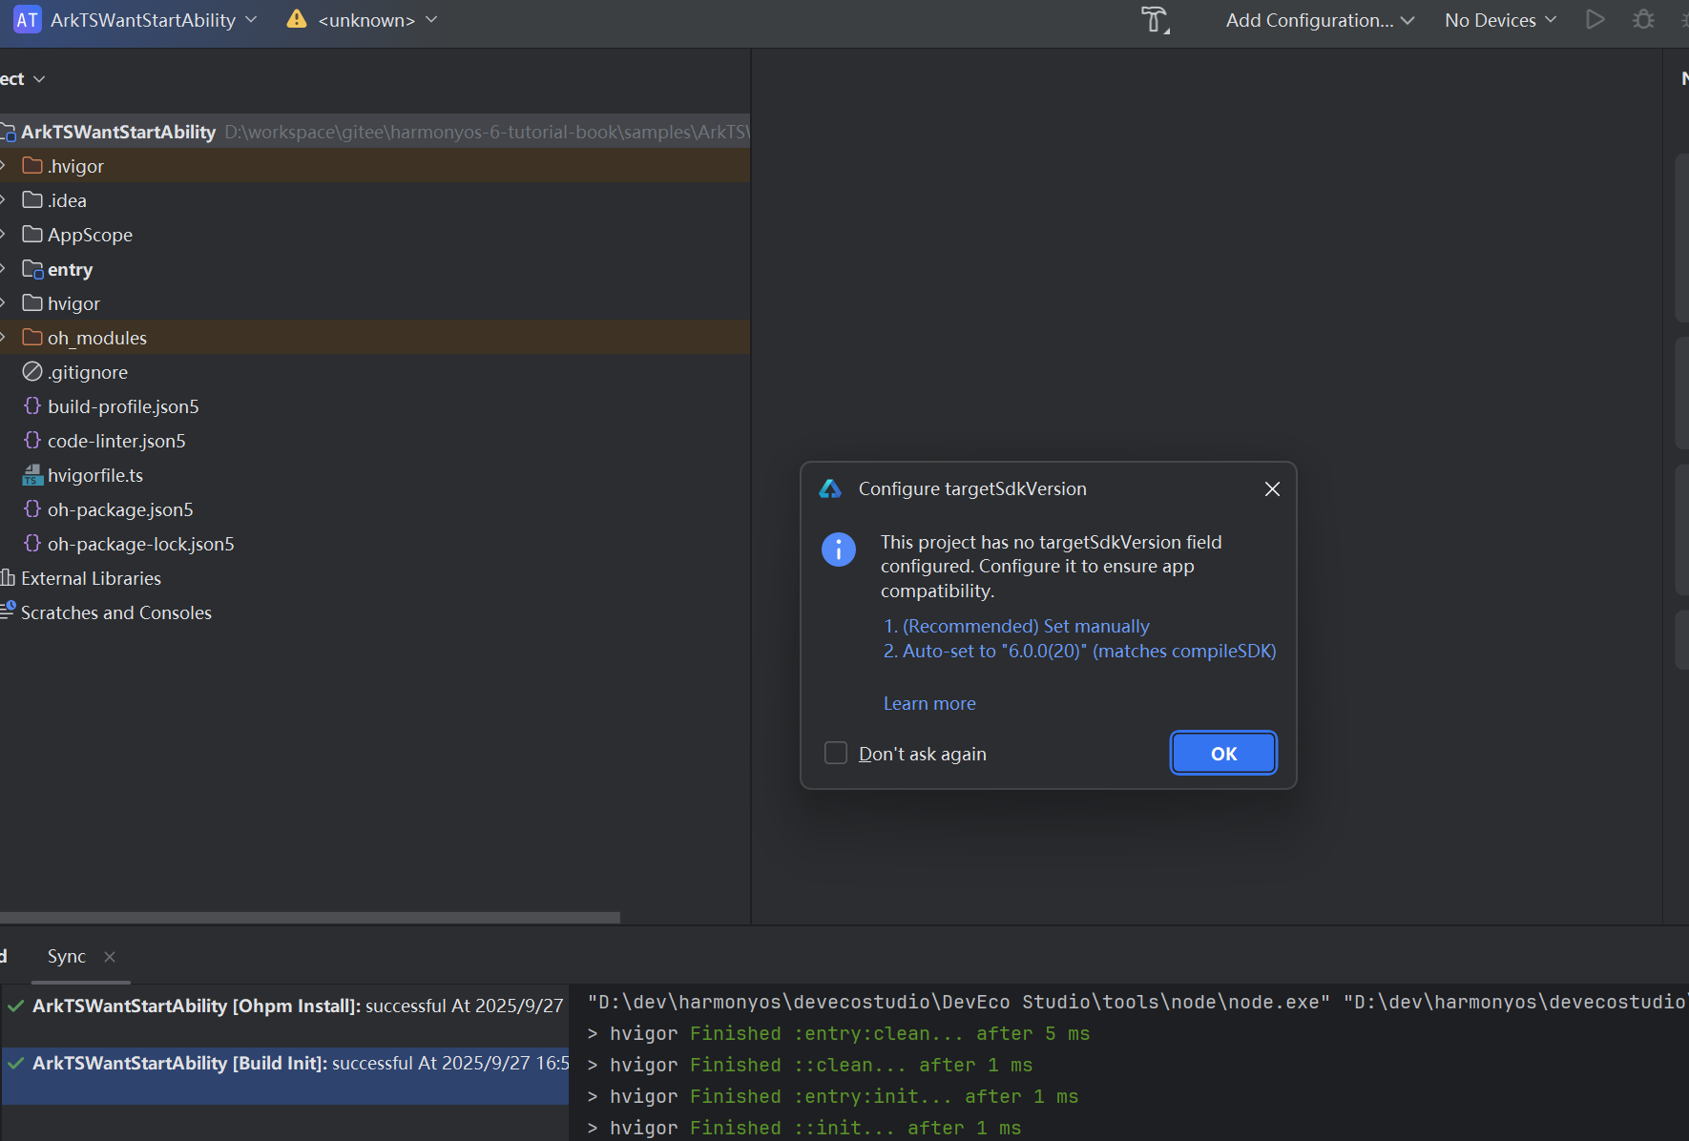Viewport: 1689px width, 1141px height.
Task: Click the hvigorfile.ts file icon
Action: 32,475
